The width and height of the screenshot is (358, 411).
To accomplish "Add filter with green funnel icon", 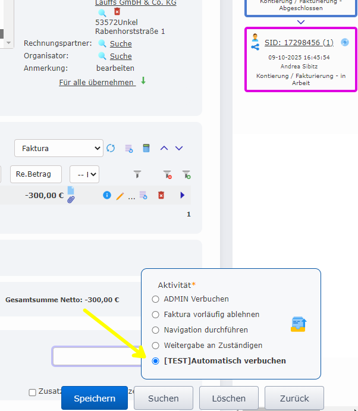I will tap(186, 174).
